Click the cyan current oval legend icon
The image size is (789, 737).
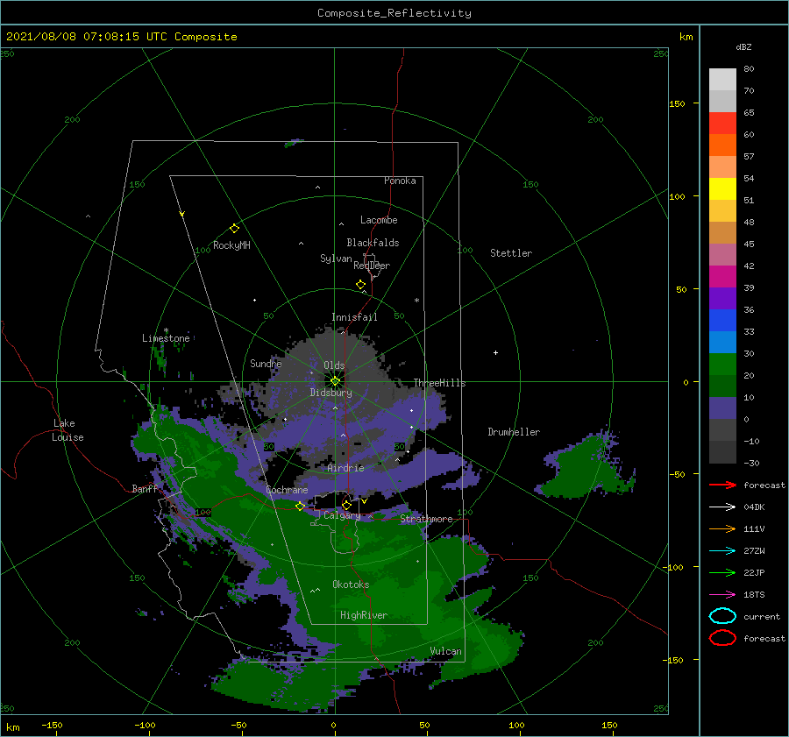[x=722, y=616]
